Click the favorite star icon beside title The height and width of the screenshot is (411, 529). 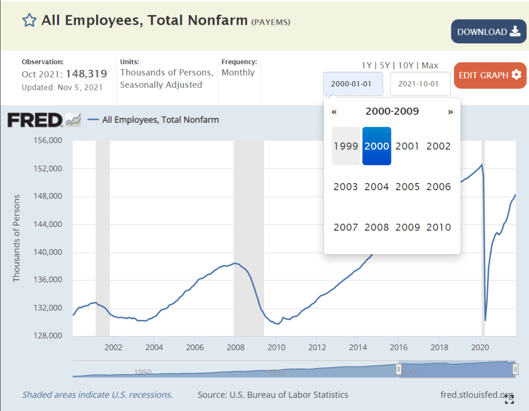pos(29,20)
